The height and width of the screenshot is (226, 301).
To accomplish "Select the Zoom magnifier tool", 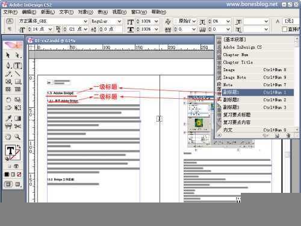I will point(17,137).
